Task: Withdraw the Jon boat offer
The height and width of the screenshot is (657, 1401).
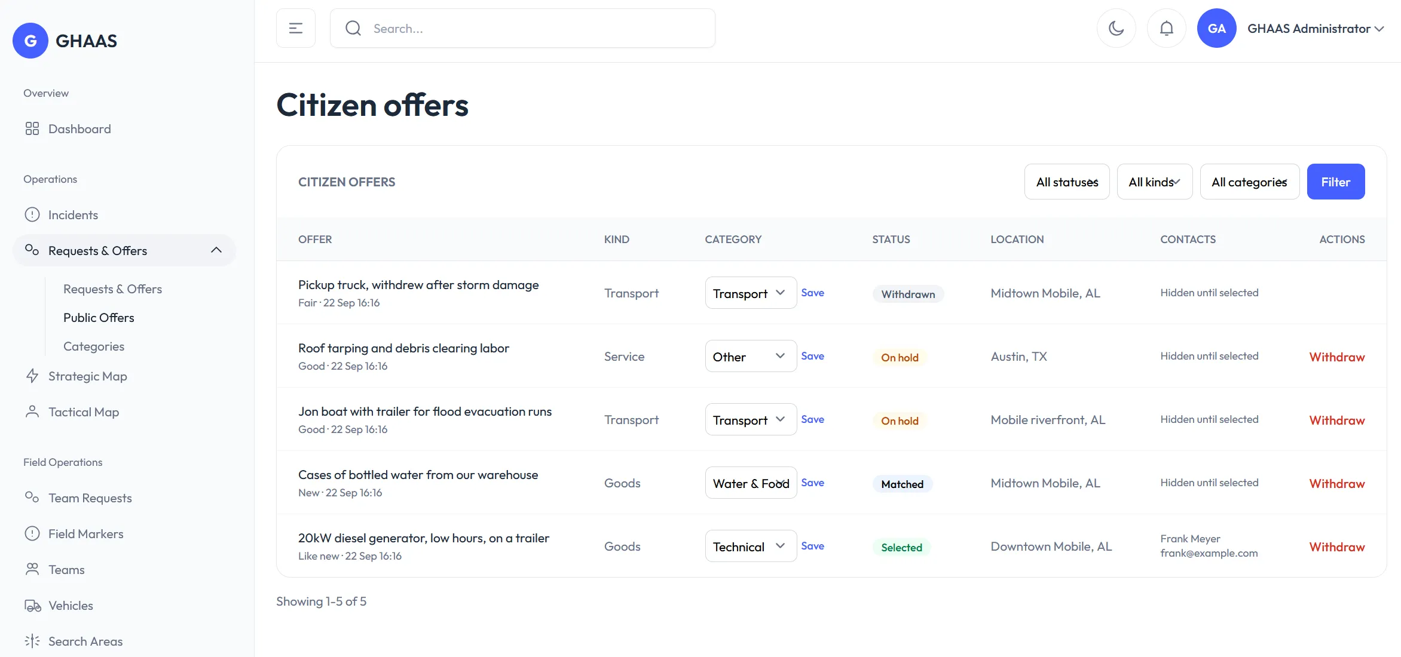Action: click(1337, 420)
